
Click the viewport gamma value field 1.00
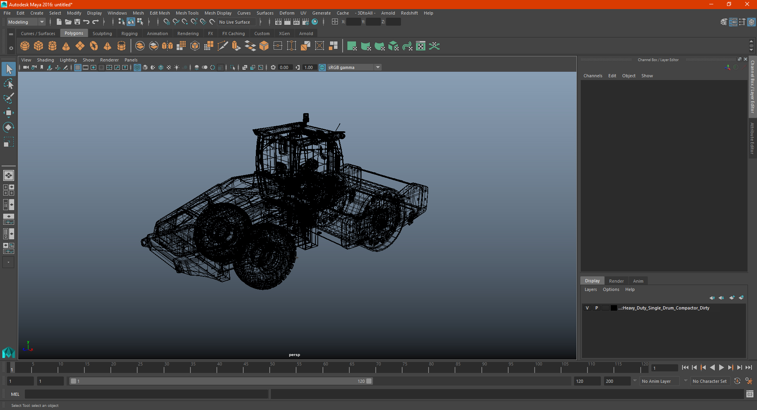tap(309, 67)
